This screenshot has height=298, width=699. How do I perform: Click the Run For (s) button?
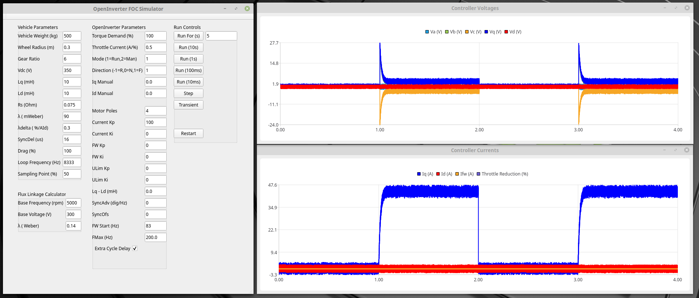[188, 36]
